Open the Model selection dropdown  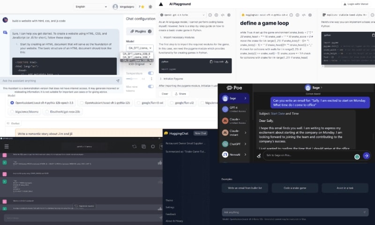tap(140, 47)
